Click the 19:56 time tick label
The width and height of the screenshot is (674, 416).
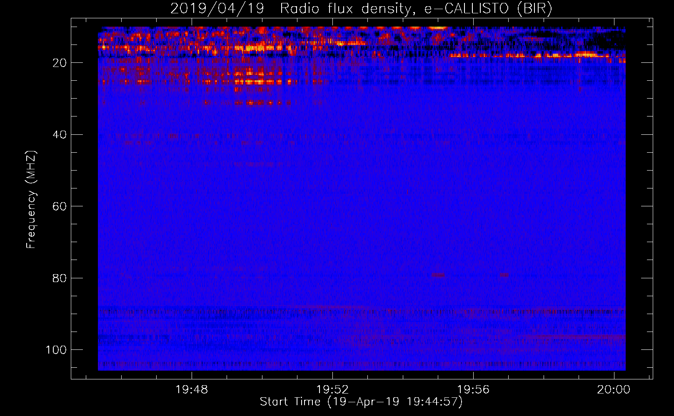[x=473, y=390]
